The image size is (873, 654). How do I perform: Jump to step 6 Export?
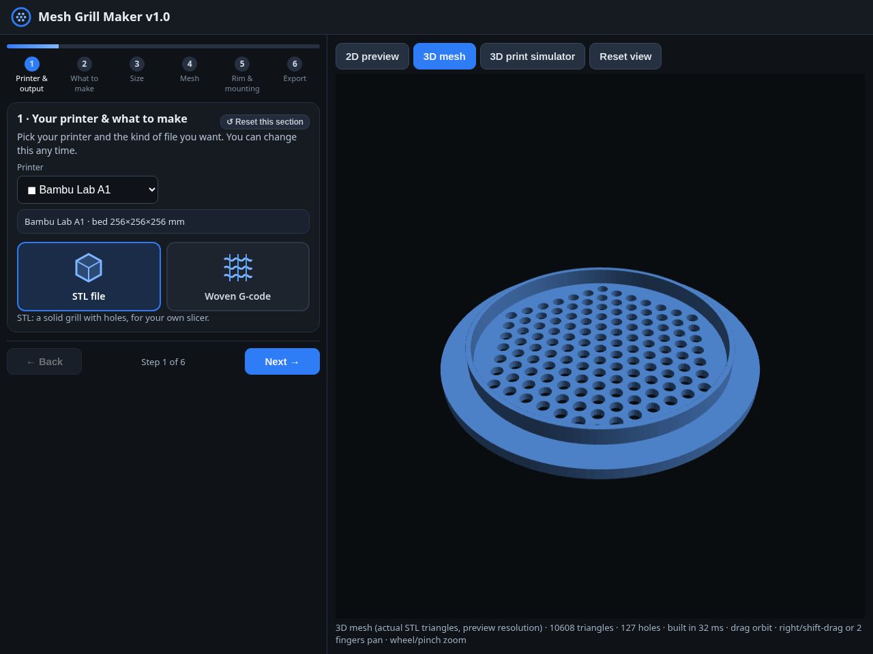295,70
